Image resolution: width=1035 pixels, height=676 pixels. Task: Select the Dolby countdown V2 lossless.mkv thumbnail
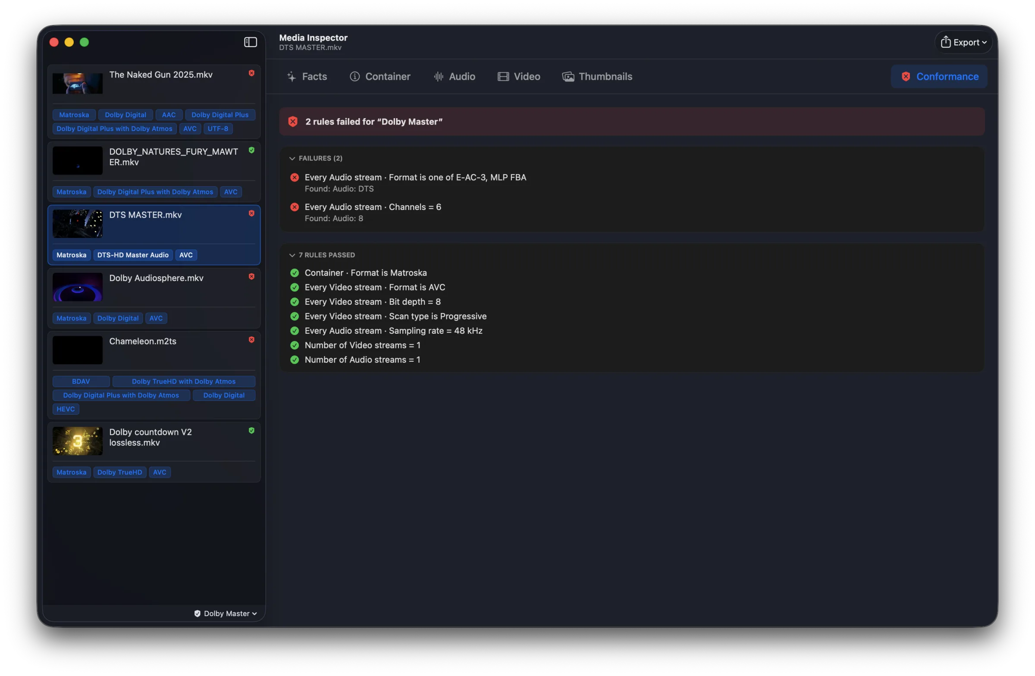tap(77, 441)
